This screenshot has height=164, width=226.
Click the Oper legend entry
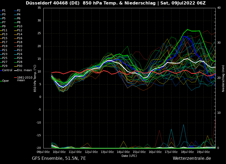coord(6,81)
